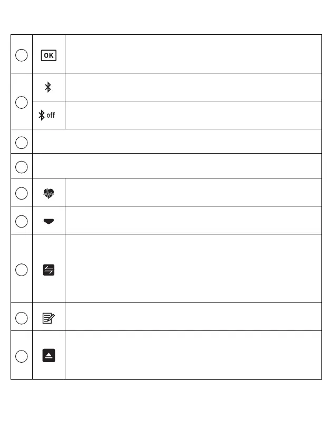Mark the circle next to the eject icon
Viewport: 332px width, 435px height.
pyautogui.click(x=22, y=356)
